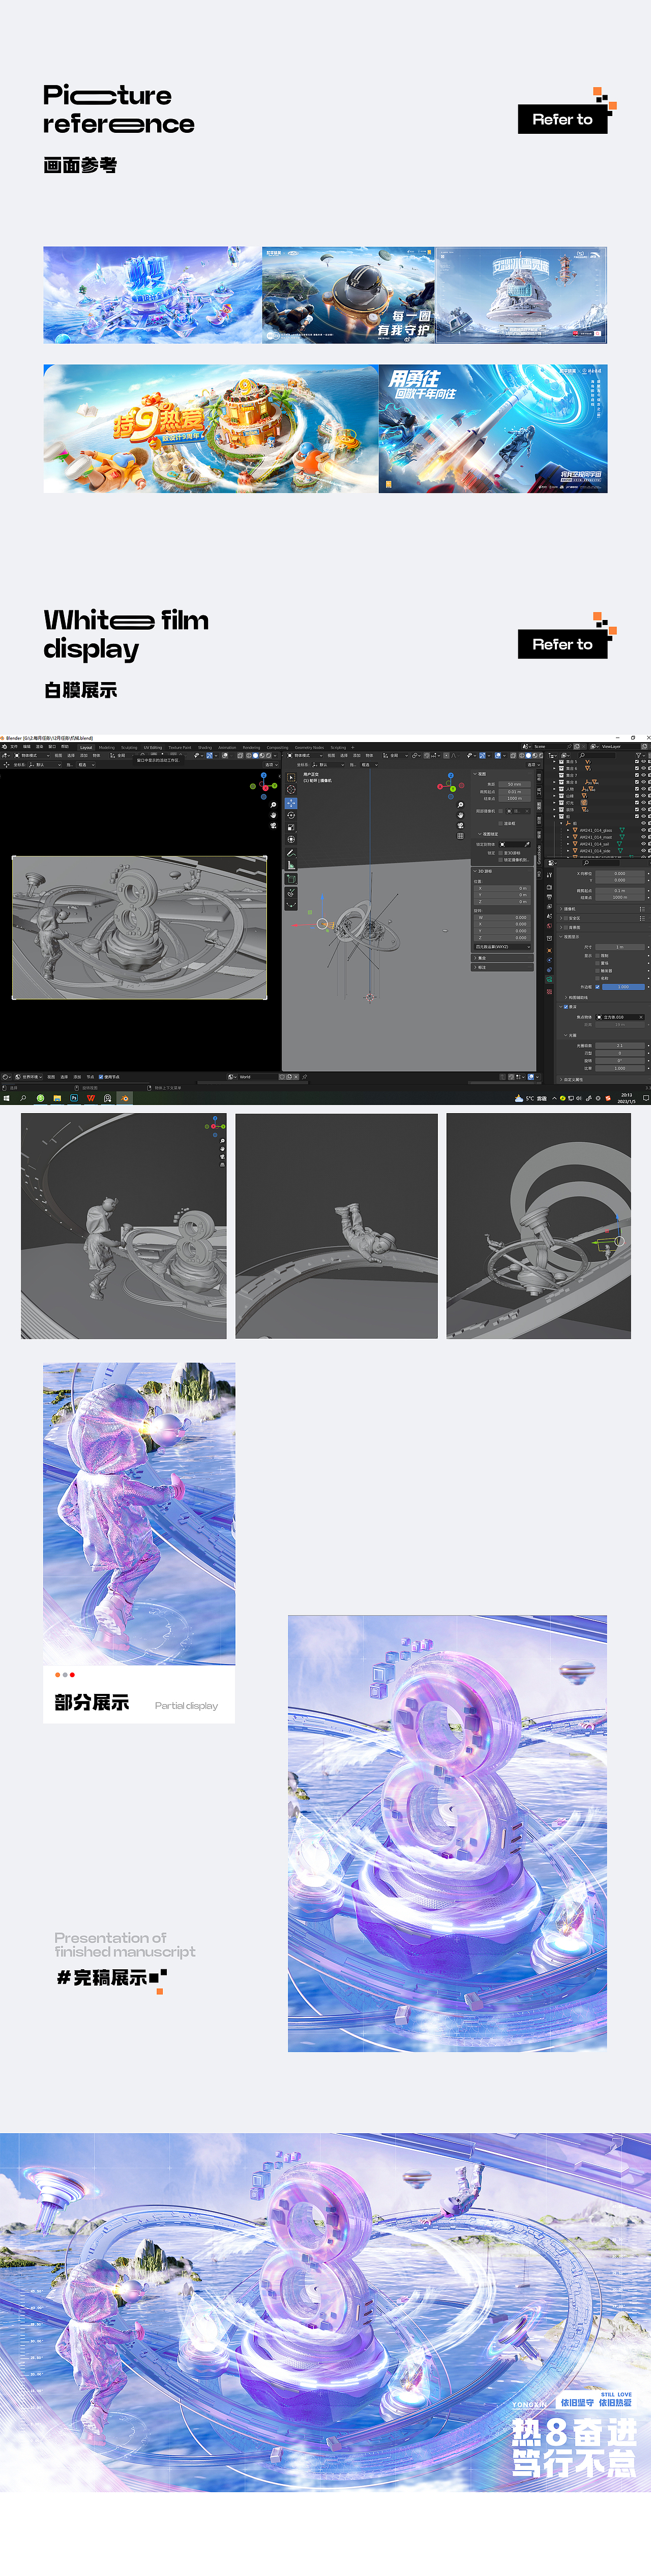Click the top Refer to button

tap(563, 119)
